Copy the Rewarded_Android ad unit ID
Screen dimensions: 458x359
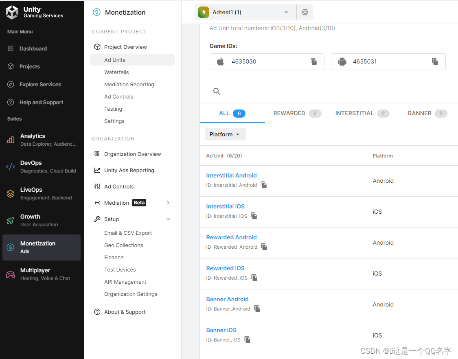tap(264, 247)
